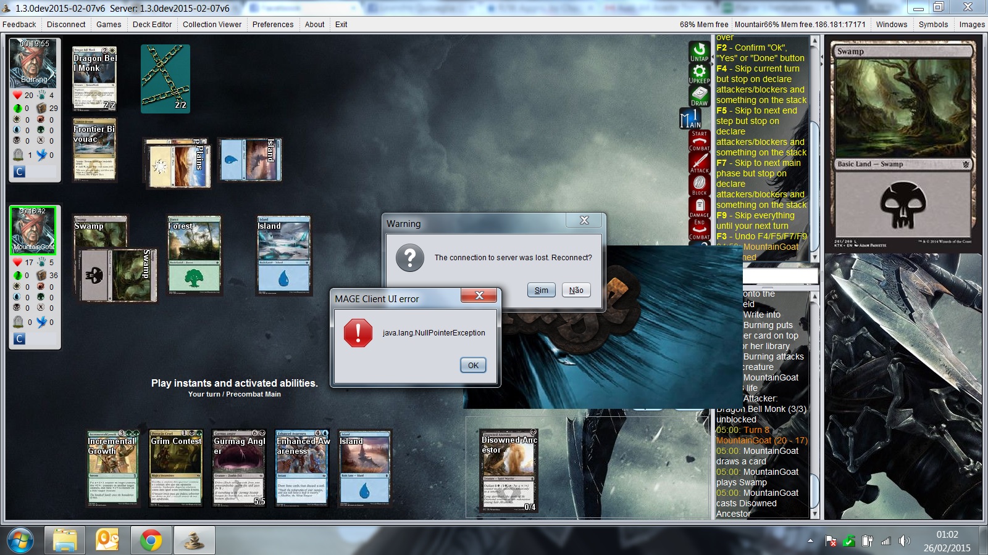Close the Warning dialog with X
988x555 pixels.
[x=584, y=220]
